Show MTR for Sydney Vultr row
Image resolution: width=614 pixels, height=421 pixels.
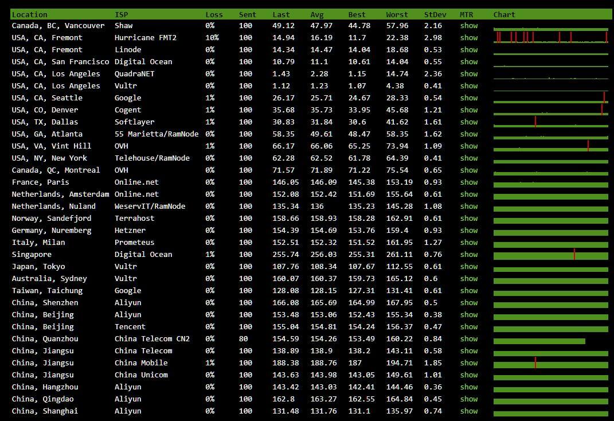coord(469,278)
